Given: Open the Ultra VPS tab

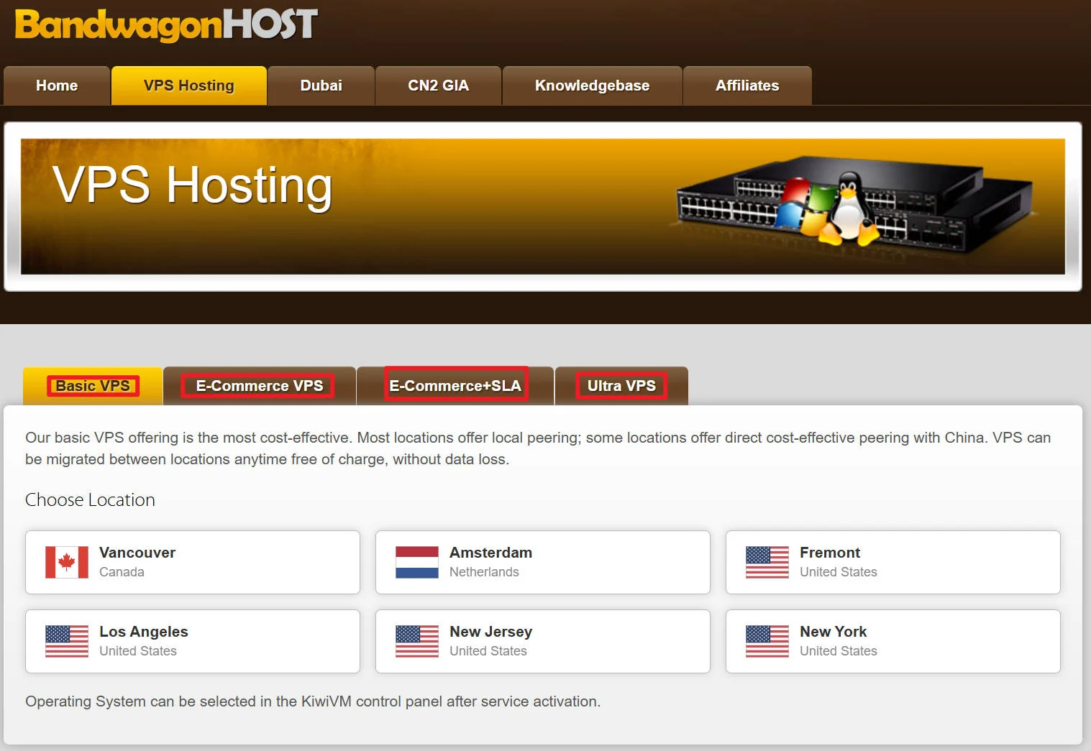Looking at the screenshot, I should 621,386.
